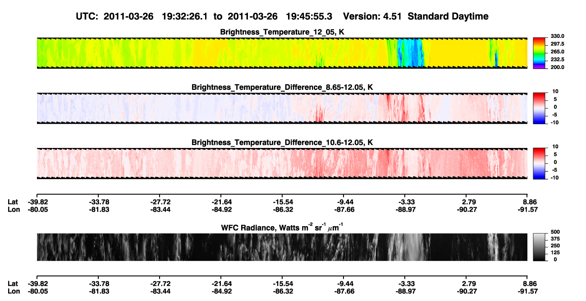Click the WFC Radiance panel title
This screenshot has height=301, width=586.
tap(282, 227)
